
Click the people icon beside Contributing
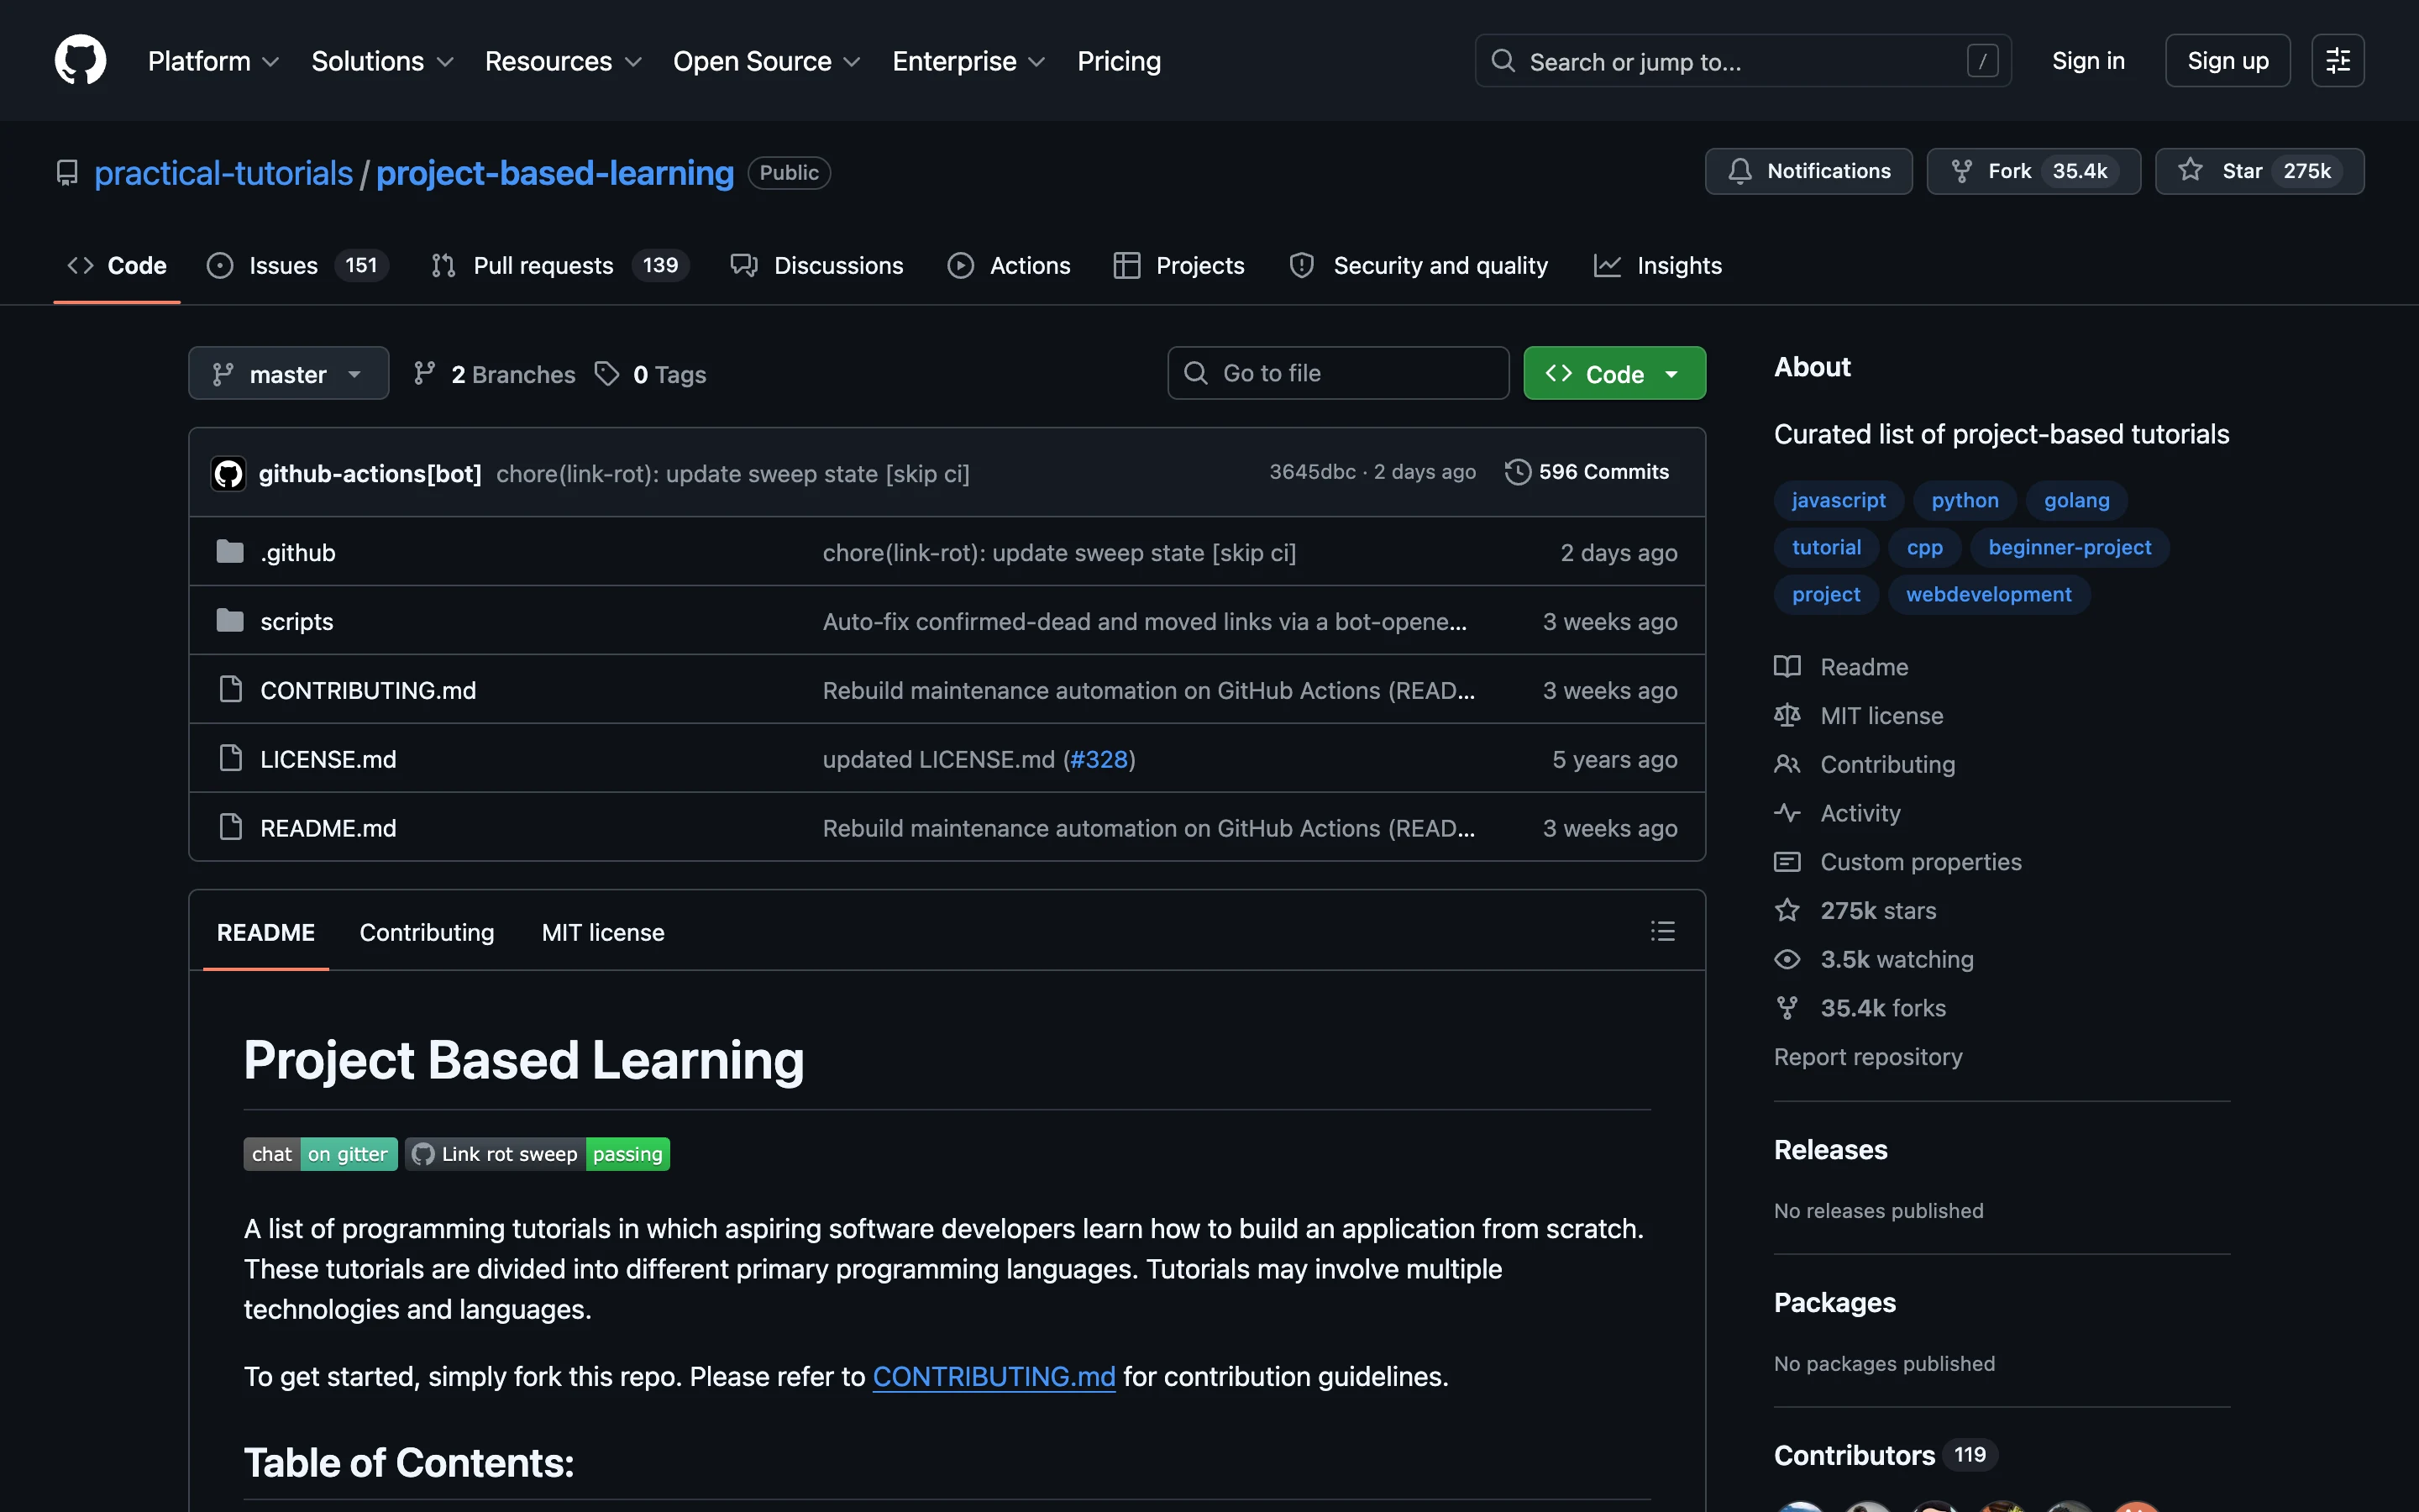(1787, 764)
